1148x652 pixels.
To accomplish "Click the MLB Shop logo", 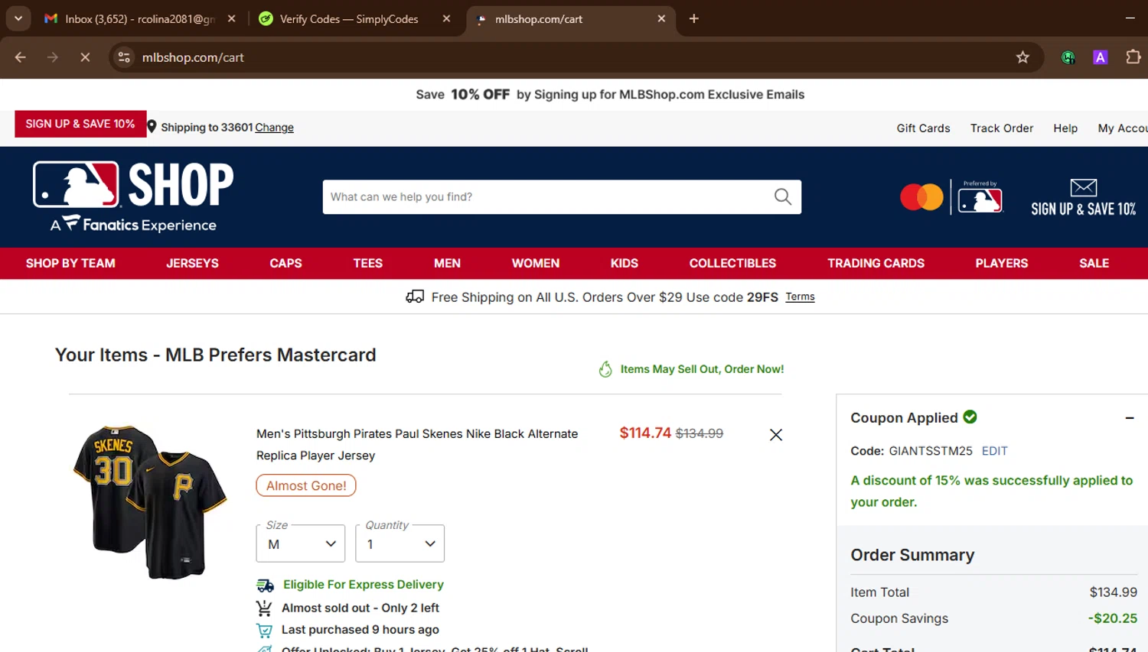I will click(x=133, y=196).
